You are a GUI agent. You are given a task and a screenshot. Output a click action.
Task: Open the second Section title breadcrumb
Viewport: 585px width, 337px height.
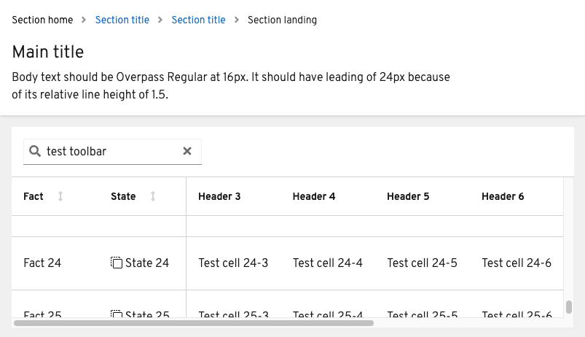click(198, 20)
